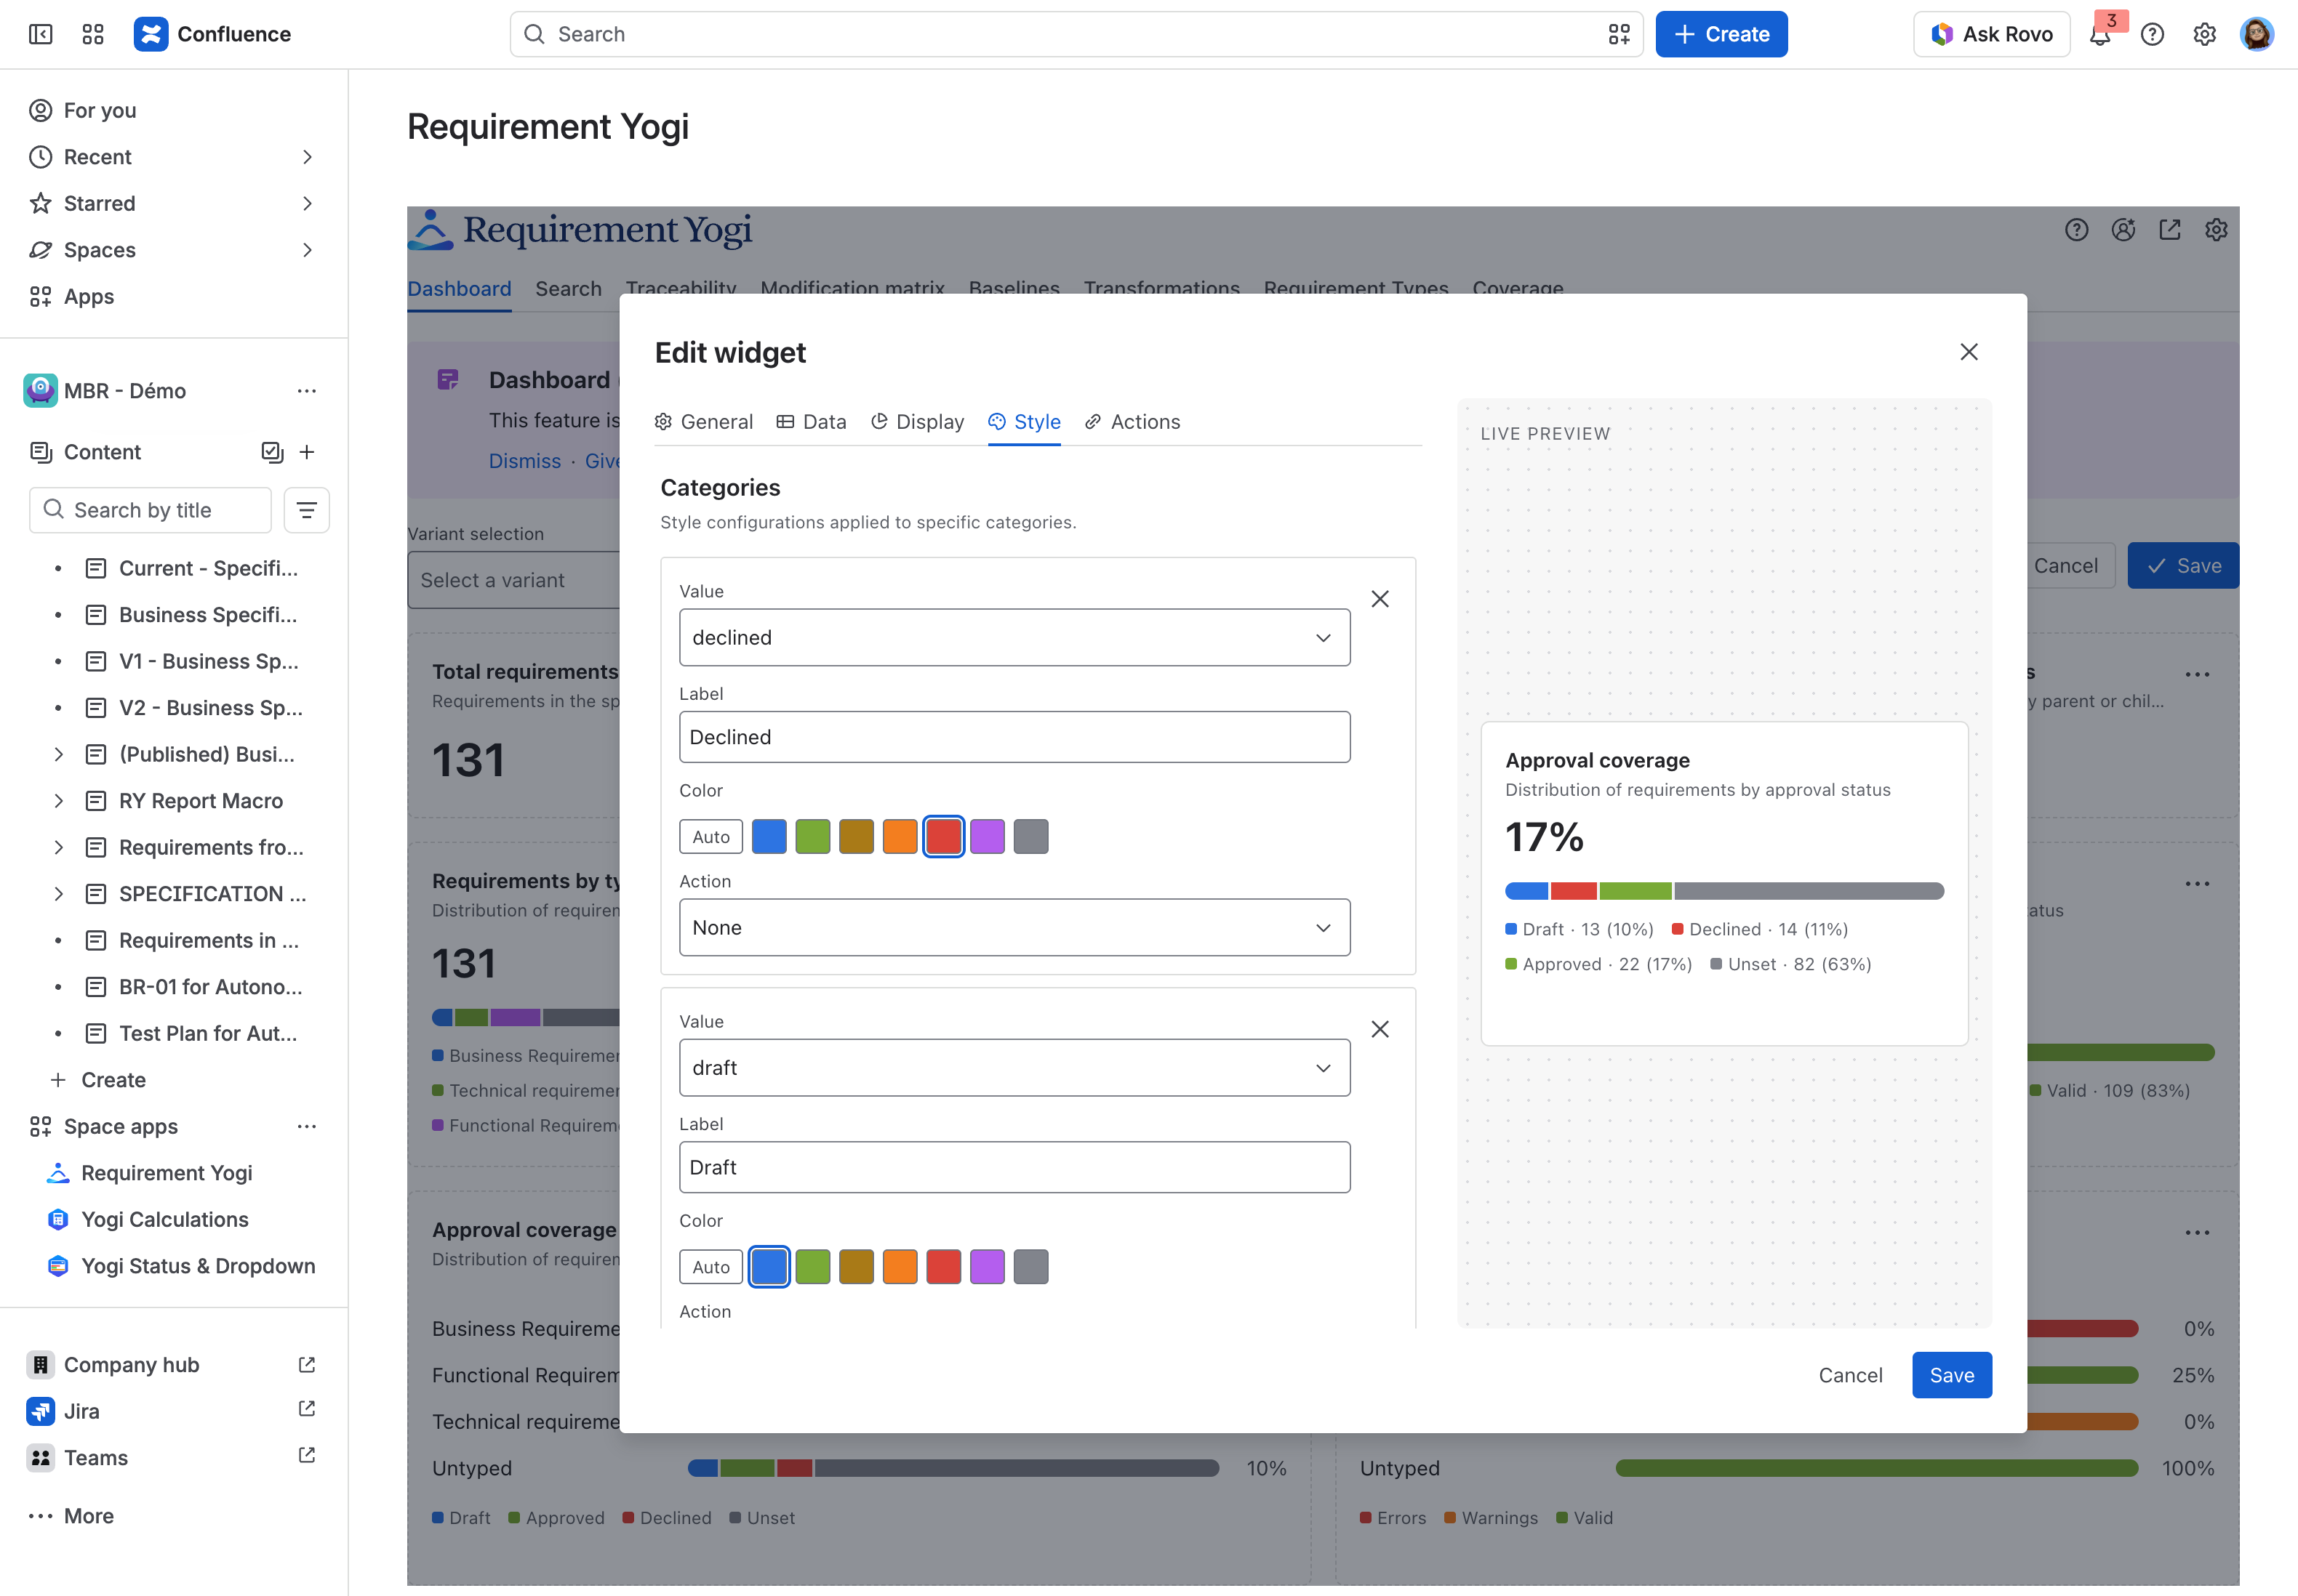Remove the draft category entry
The width and height of the screenshot is (2298, 1596).
[1380, 1029]
